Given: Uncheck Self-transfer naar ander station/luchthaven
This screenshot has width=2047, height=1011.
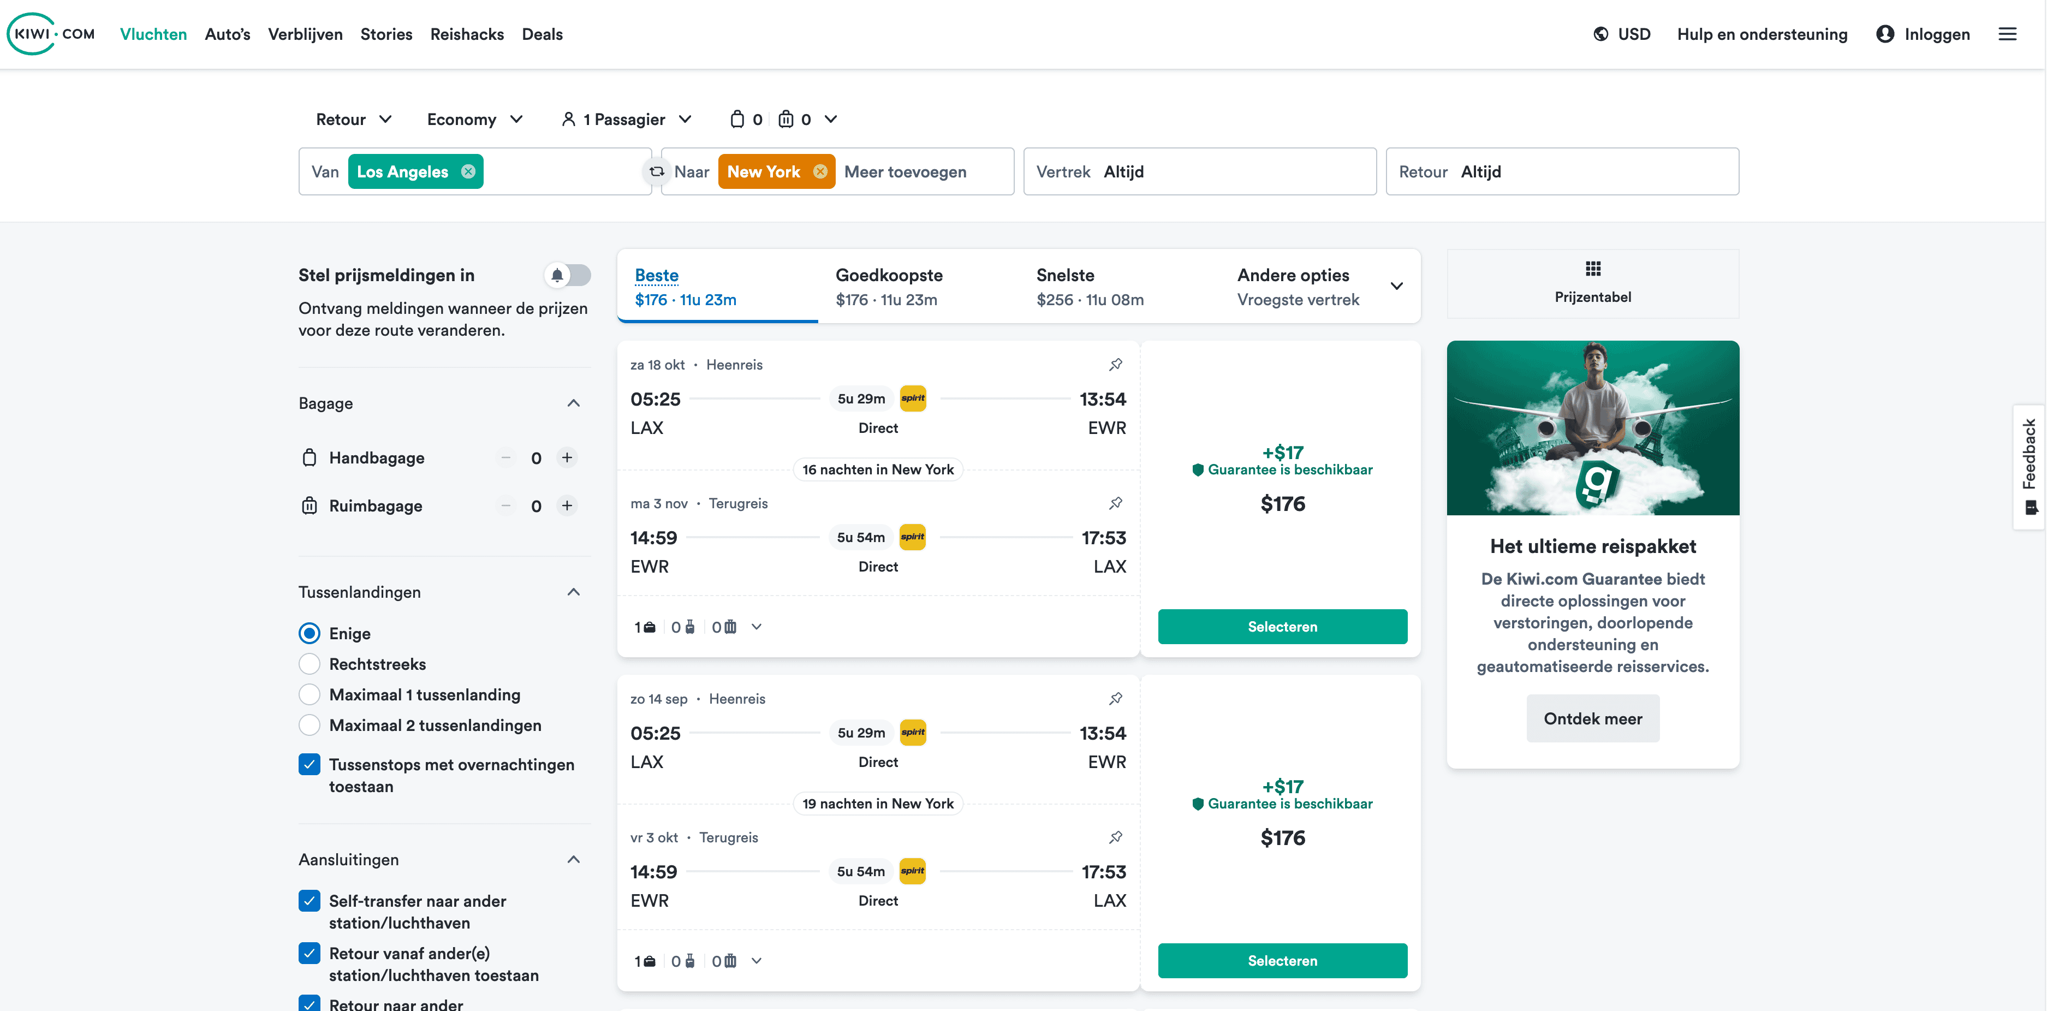Looking at the screenshot, I should click(310, 901).
